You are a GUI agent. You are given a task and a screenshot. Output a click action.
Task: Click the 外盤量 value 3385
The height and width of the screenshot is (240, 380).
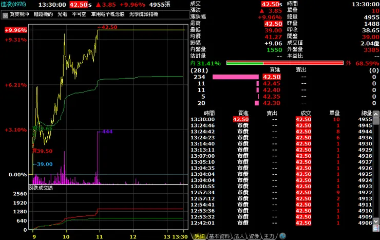(x=371, y=50)
